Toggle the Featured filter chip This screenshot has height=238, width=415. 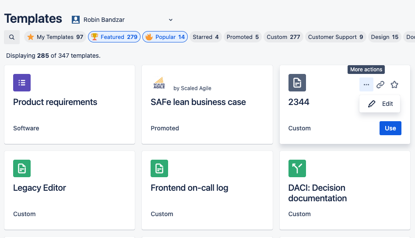(x=114, y=37)
